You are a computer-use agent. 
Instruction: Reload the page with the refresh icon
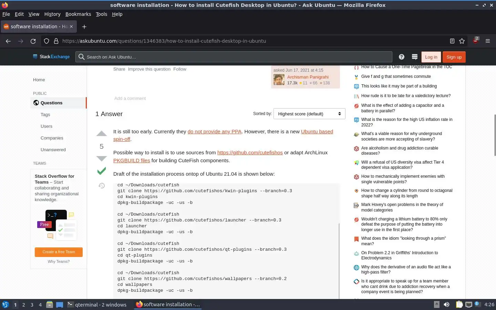pos(33,41)
